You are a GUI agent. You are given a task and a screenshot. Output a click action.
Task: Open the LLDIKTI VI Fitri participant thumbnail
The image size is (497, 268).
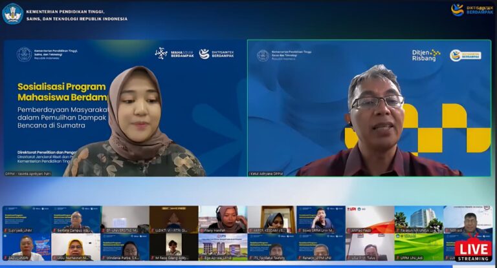coord(174,220)
